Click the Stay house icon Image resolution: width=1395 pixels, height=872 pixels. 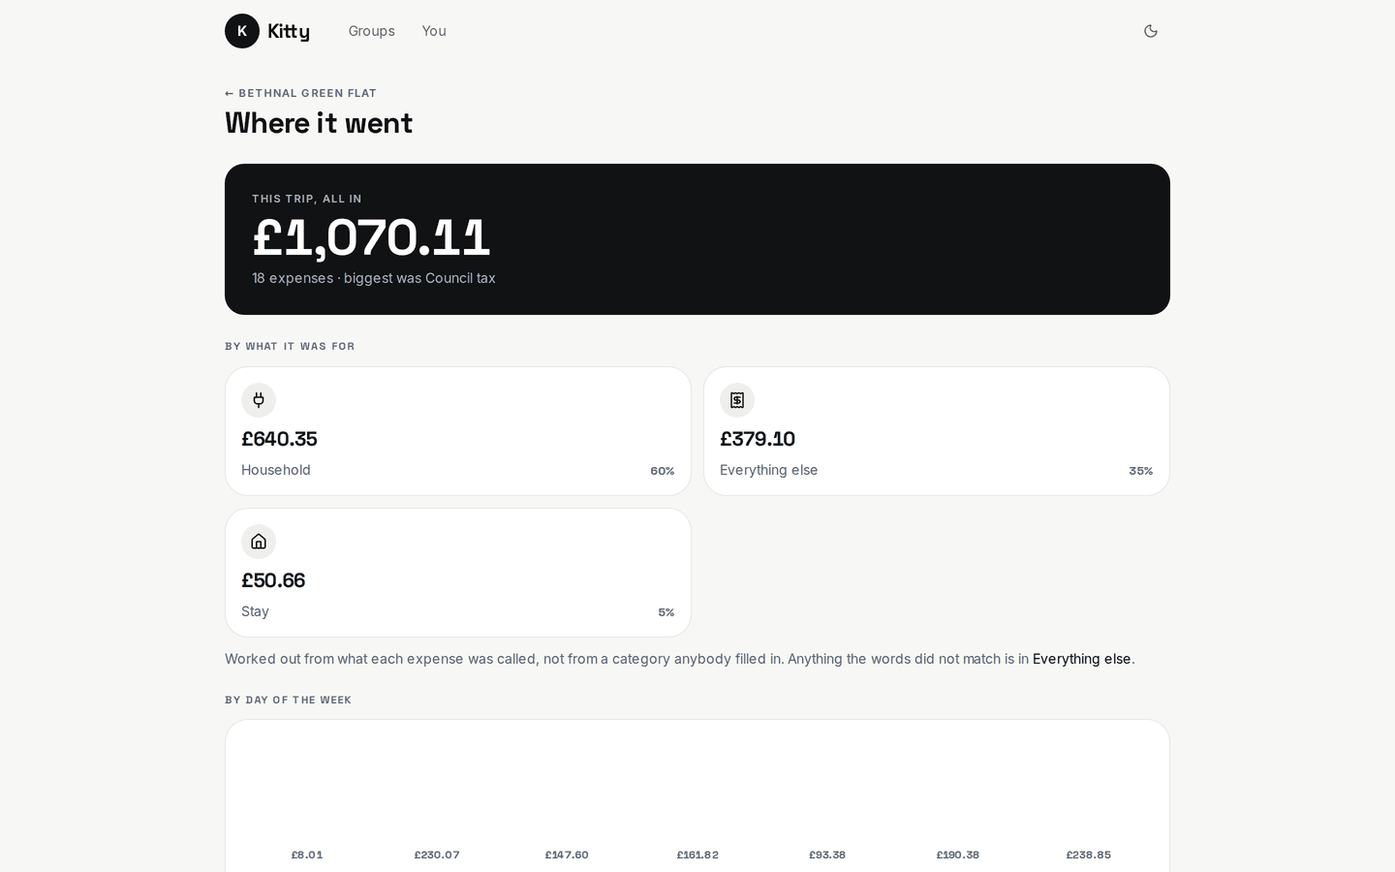pyautogui.click(x=259, y=542)
